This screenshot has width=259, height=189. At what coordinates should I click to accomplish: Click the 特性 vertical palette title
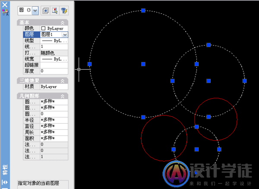click(5, 170)
